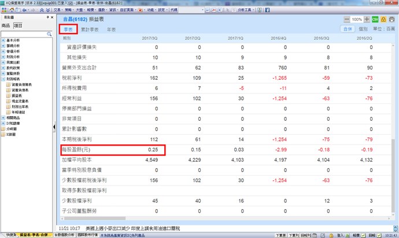Switch sidebar to 商品 tab

6,25
